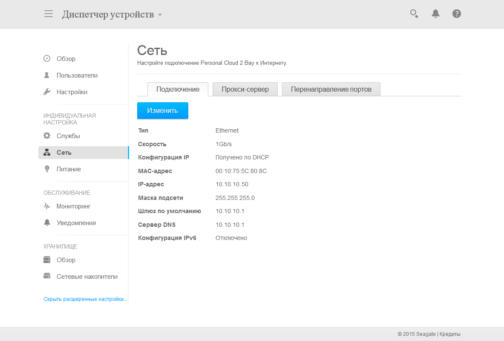
Task: Open Кредиты link in footer
Action: [449, 334]
